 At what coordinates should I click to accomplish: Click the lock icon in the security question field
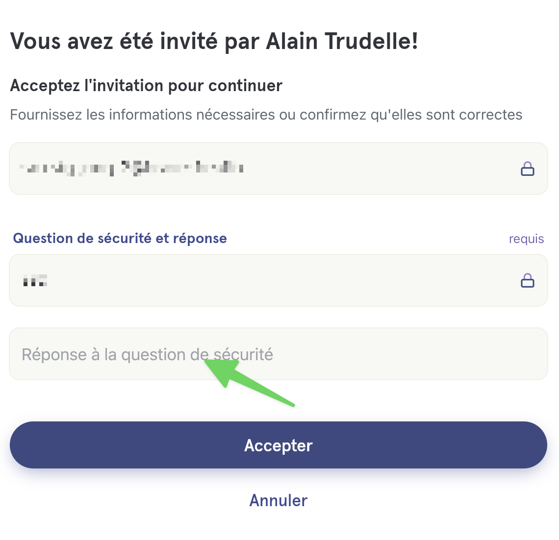(x=527, y=280)
